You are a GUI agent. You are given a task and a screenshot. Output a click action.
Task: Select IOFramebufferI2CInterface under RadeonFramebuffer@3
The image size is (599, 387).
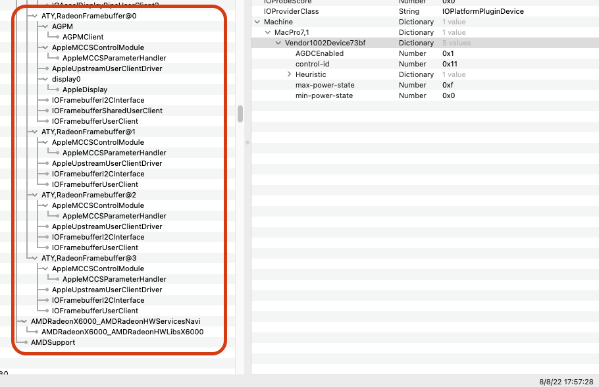coord(98,300)
